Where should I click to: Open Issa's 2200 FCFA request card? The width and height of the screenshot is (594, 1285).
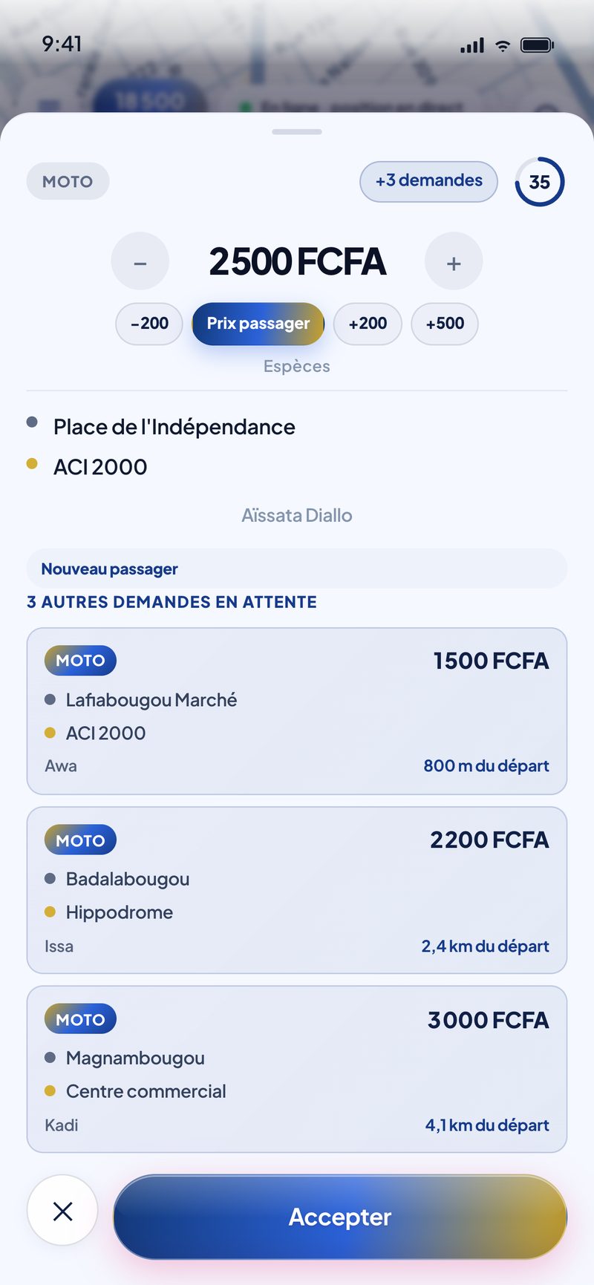(x=297, y=890)
